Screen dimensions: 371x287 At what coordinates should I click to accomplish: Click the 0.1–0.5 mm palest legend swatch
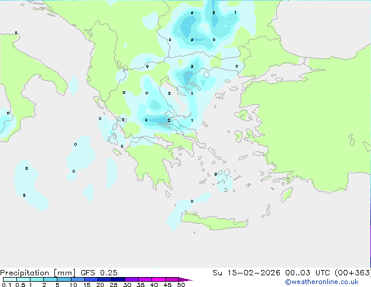pos(10,279)
